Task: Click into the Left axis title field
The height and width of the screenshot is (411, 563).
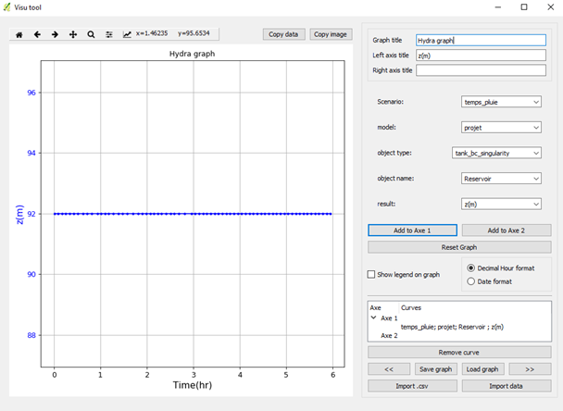Action: [482, 56]
